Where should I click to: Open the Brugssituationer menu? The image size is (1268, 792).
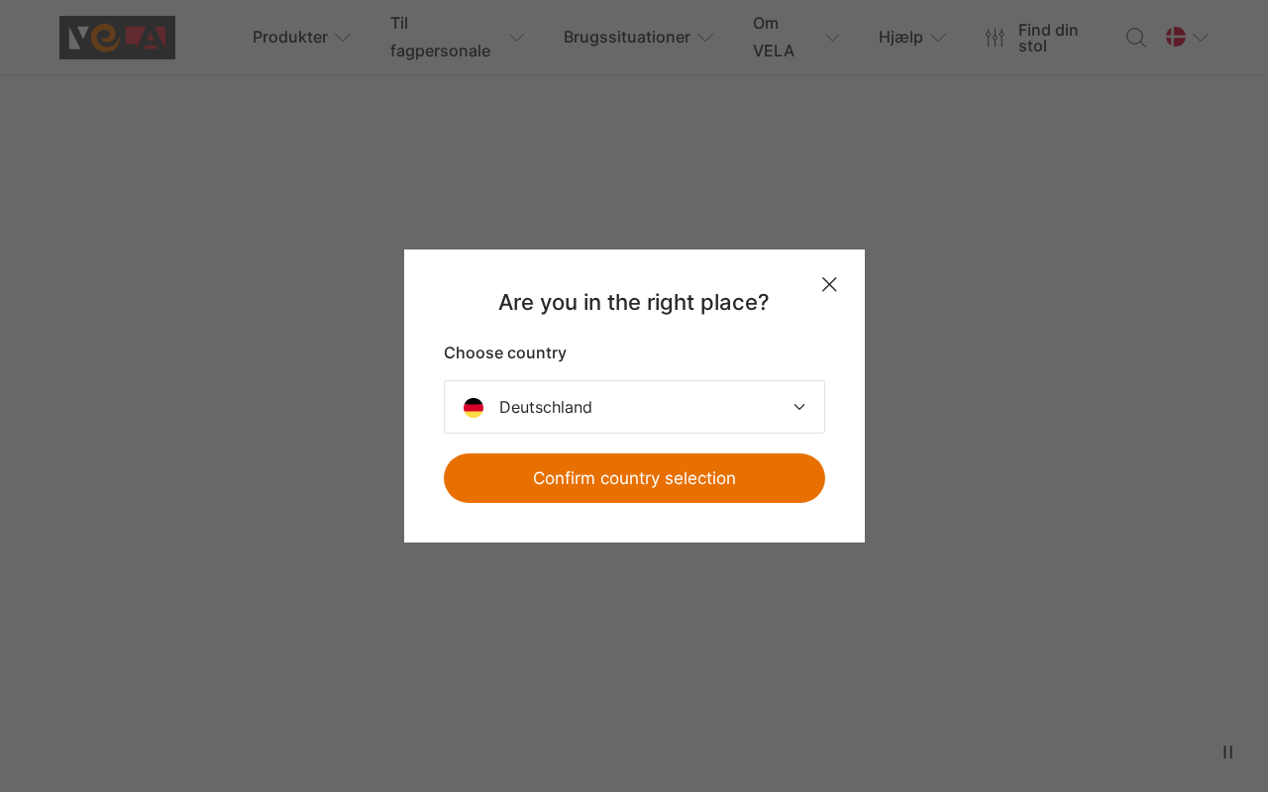[x=627, y=38]
